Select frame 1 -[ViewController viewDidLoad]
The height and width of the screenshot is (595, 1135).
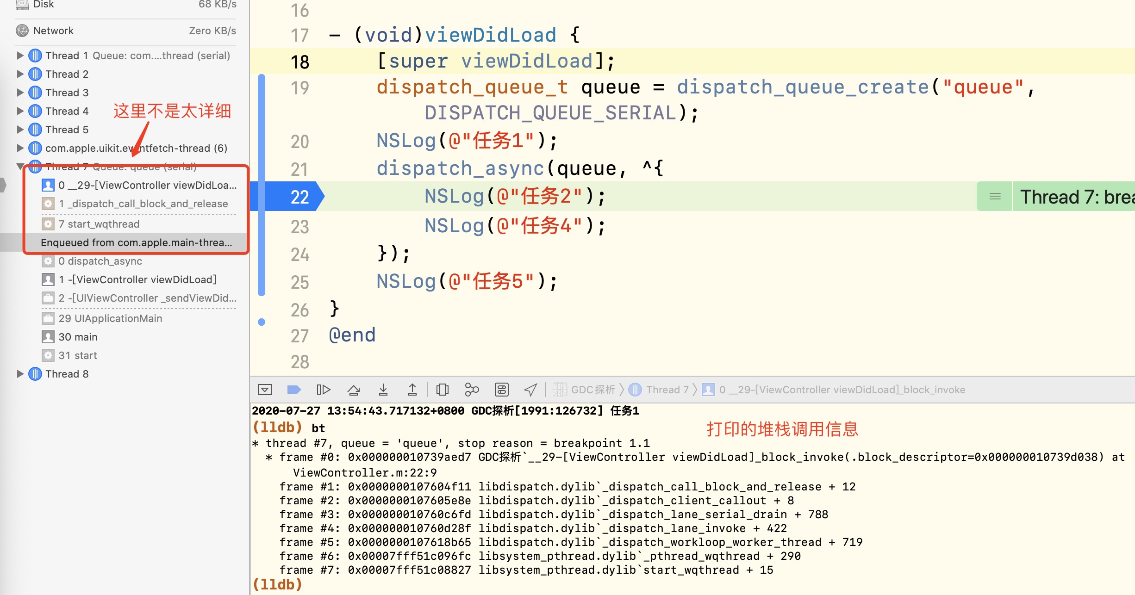pos(137,279)
